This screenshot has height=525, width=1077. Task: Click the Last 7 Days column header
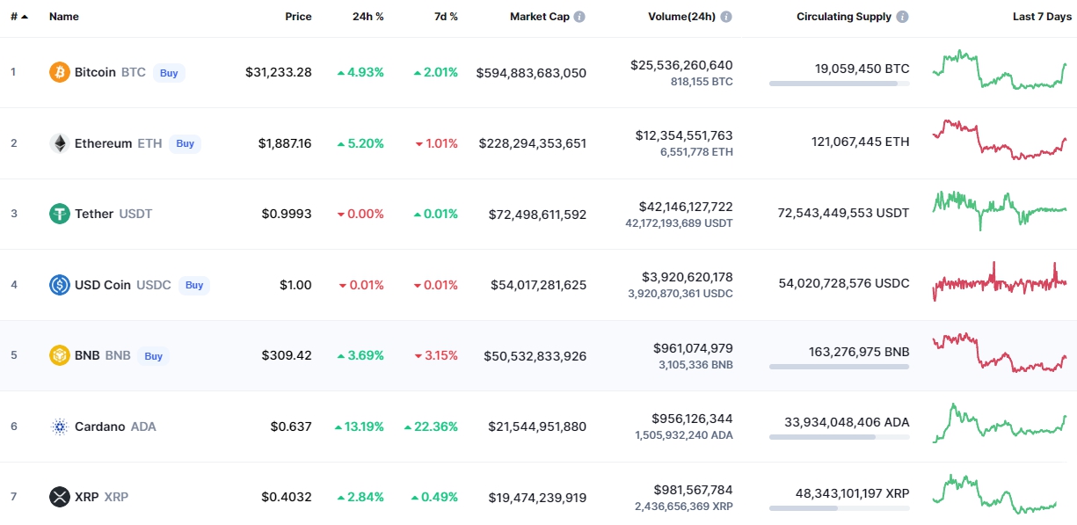point(1042,17)
